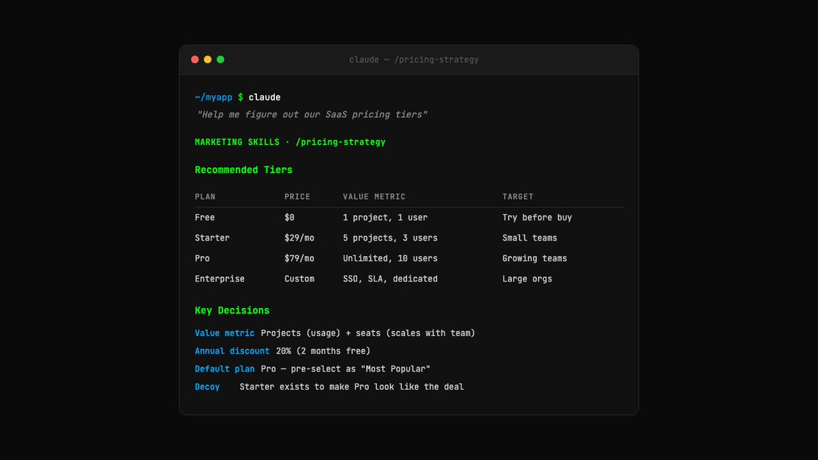Screen dimensions: 818x460
Task: Click the 'Free' plan cell
Action: tap(204, 217)
